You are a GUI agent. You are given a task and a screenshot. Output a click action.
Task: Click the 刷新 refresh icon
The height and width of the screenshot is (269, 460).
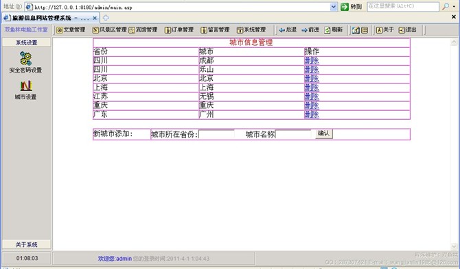click(327, 30)
